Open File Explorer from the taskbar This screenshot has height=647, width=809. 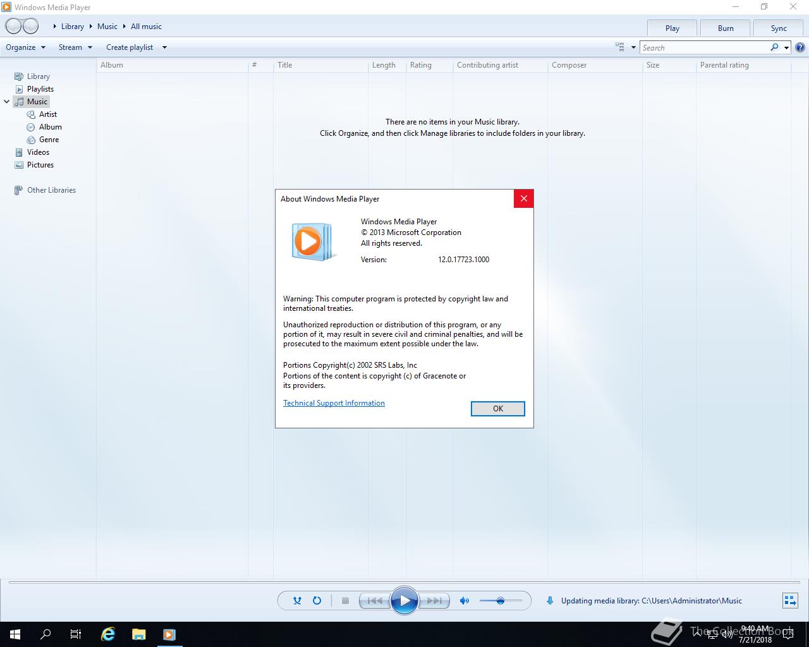(x=139, y=634)
